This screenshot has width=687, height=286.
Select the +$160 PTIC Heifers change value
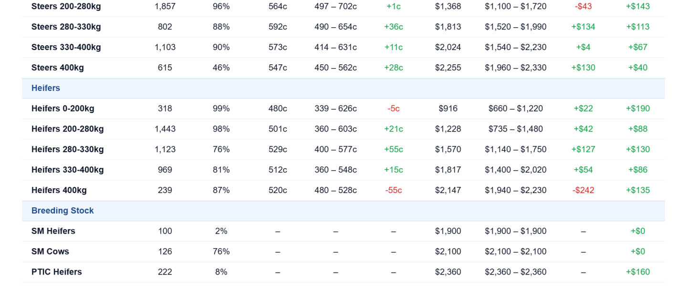click(638, 272)
